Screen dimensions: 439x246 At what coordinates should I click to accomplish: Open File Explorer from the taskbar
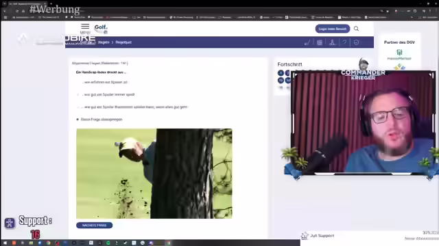(x=31, y=243)
